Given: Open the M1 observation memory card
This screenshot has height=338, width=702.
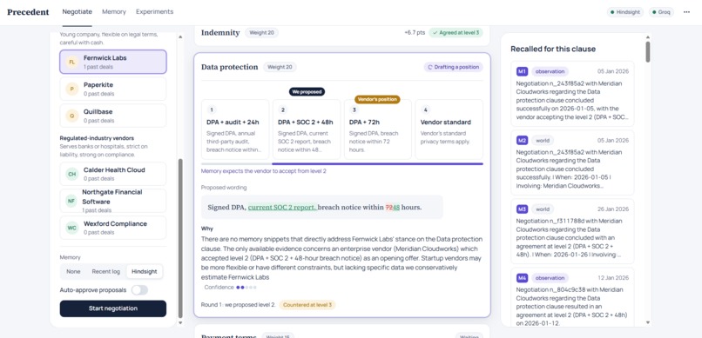Looking at the screenshot, I should [x=572, y=94].
